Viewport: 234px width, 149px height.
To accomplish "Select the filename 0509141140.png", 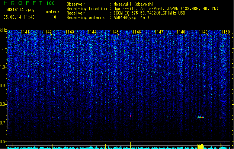I will click(x=19, y=10).
